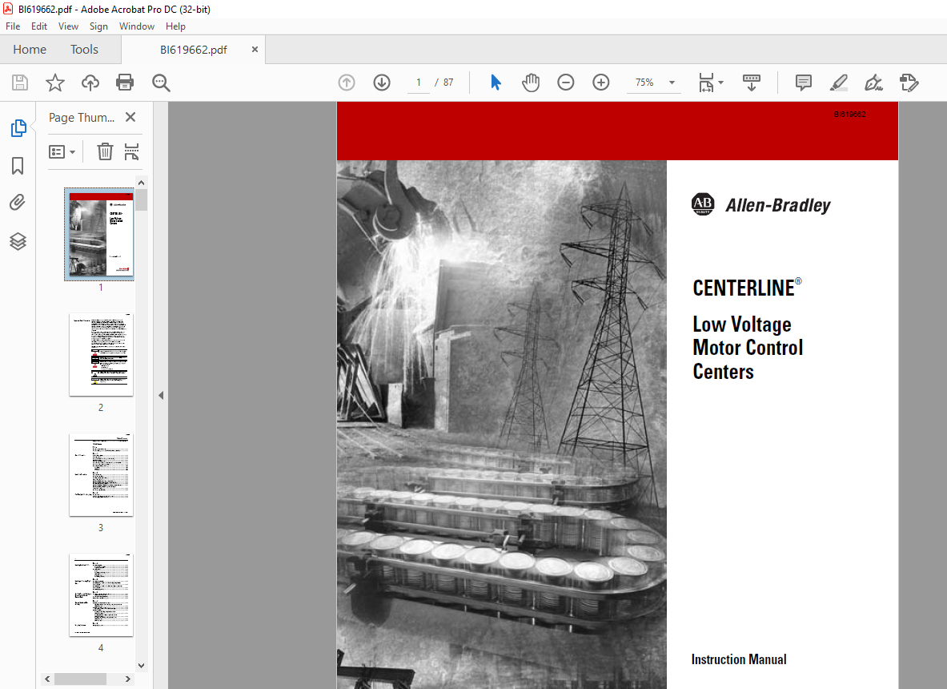Open the File menu

(x=13, y=26)
